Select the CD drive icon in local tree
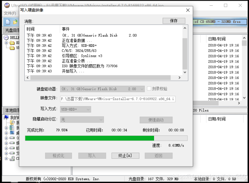 (x=12, y=158)
